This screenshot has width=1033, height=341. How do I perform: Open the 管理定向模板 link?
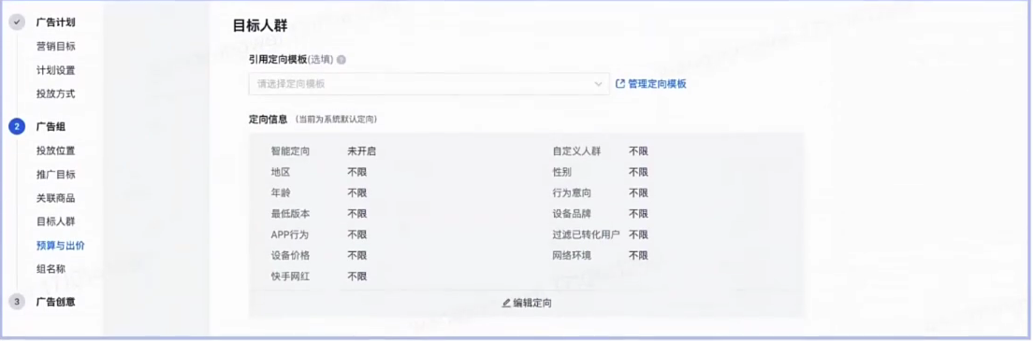coord(657,84)
